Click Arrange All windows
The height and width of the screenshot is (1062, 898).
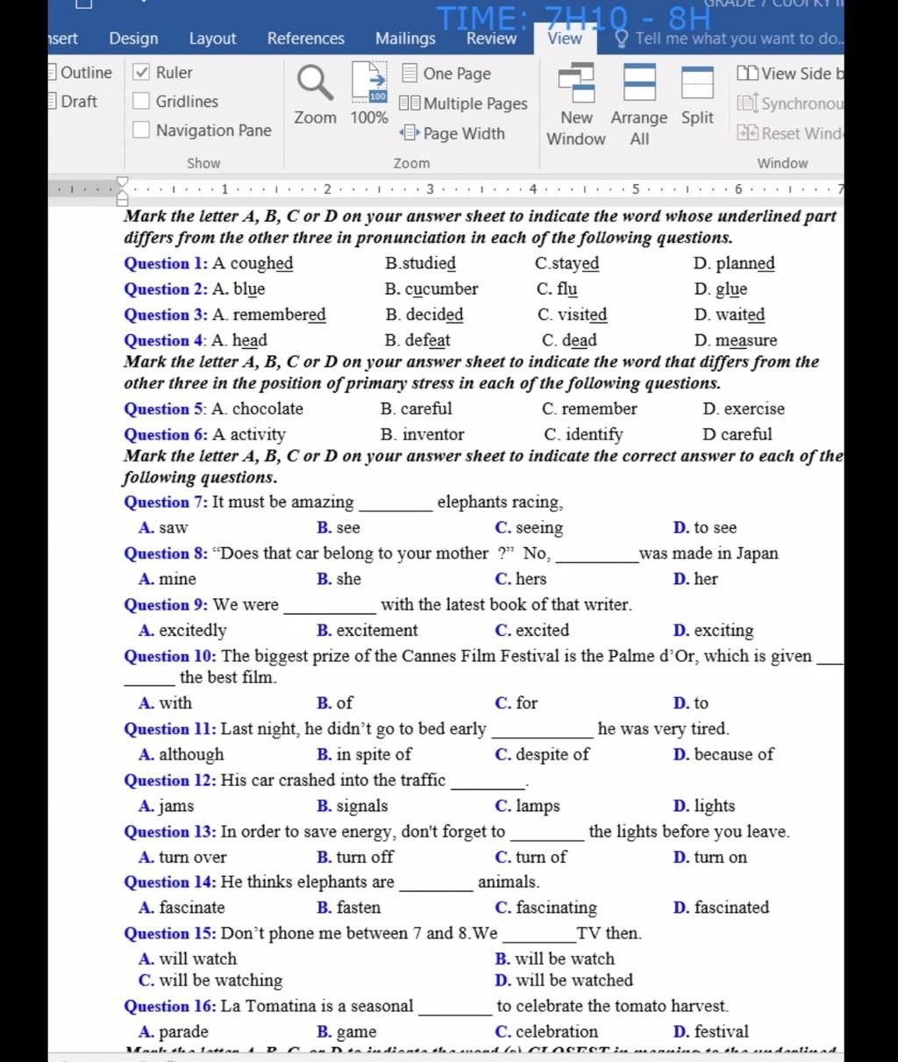pyautogui.click(x=639, y=104)
